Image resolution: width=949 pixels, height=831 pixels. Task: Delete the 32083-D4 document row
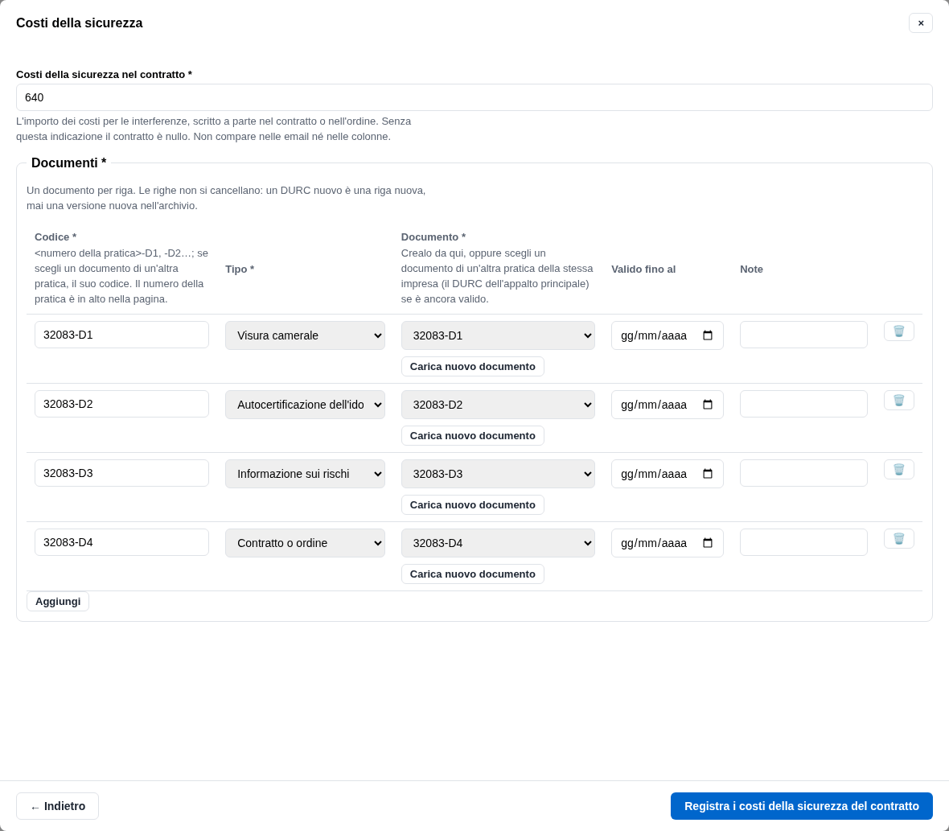point(899,539)
